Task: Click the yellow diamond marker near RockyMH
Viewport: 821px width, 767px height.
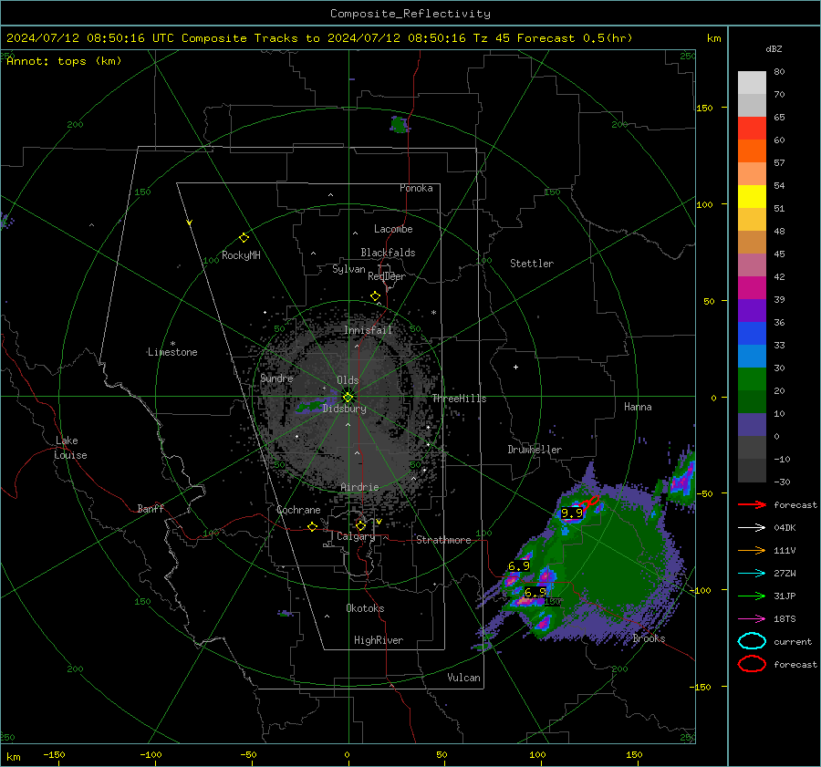Action: [x=244, y=238]
